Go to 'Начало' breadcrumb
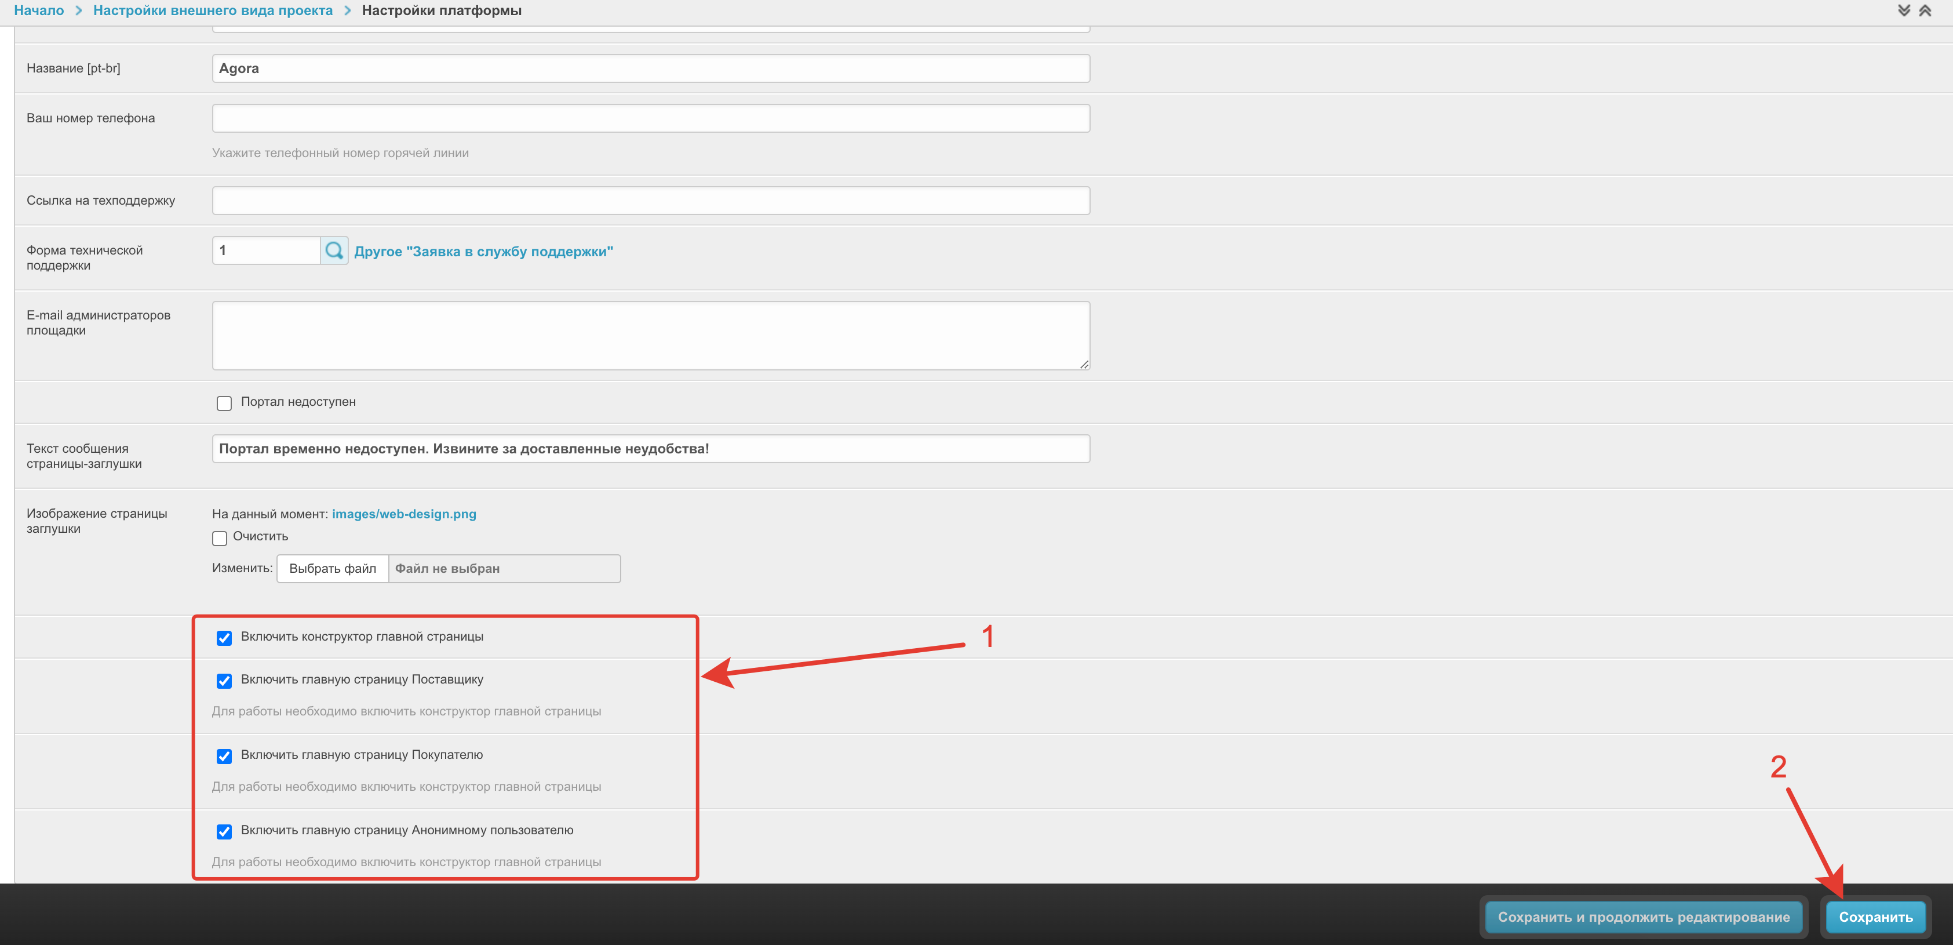 pos(39,10)
